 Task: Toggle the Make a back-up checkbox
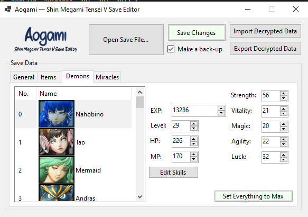pos(171,49)
